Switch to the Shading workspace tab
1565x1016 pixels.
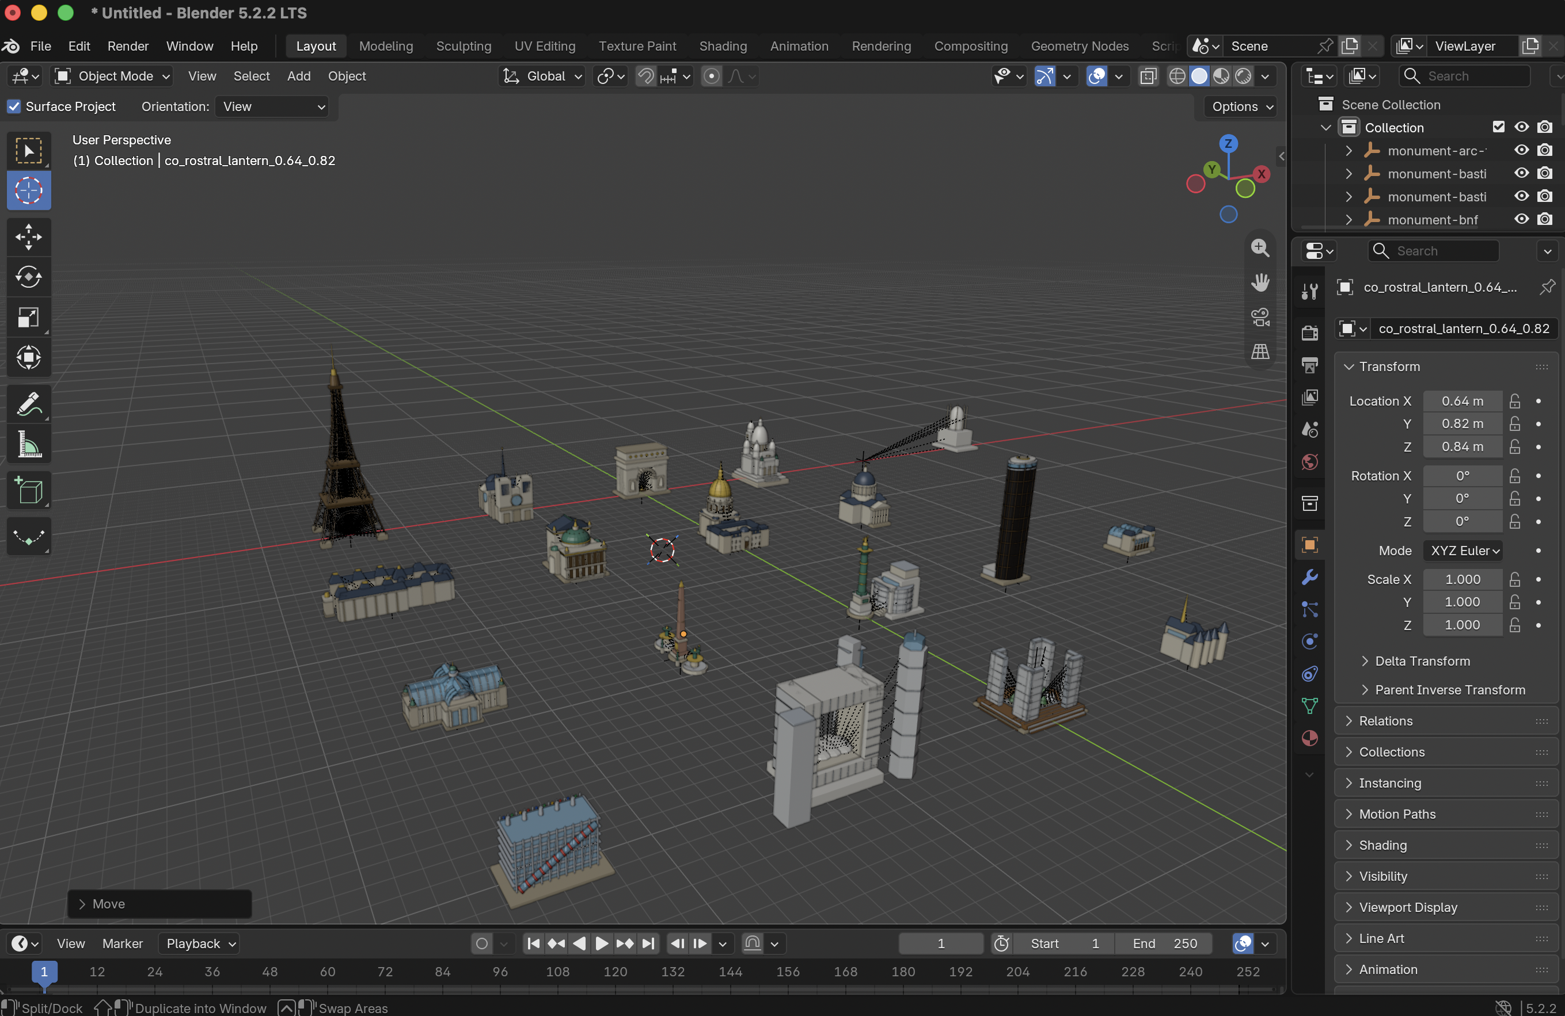click(723, 46)
